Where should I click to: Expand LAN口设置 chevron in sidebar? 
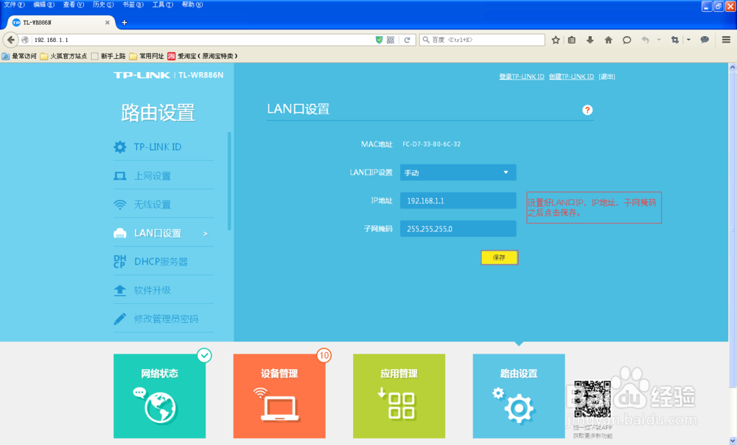pos(206,234)
